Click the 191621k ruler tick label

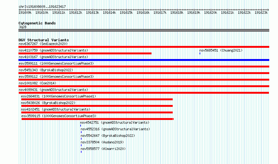click(x=227, y=12)
